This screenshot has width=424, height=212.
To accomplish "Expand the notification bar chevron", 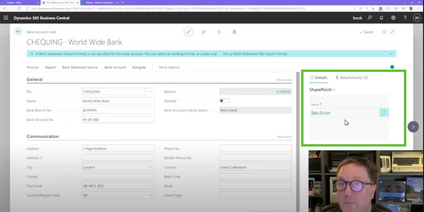I will point(391,54).
